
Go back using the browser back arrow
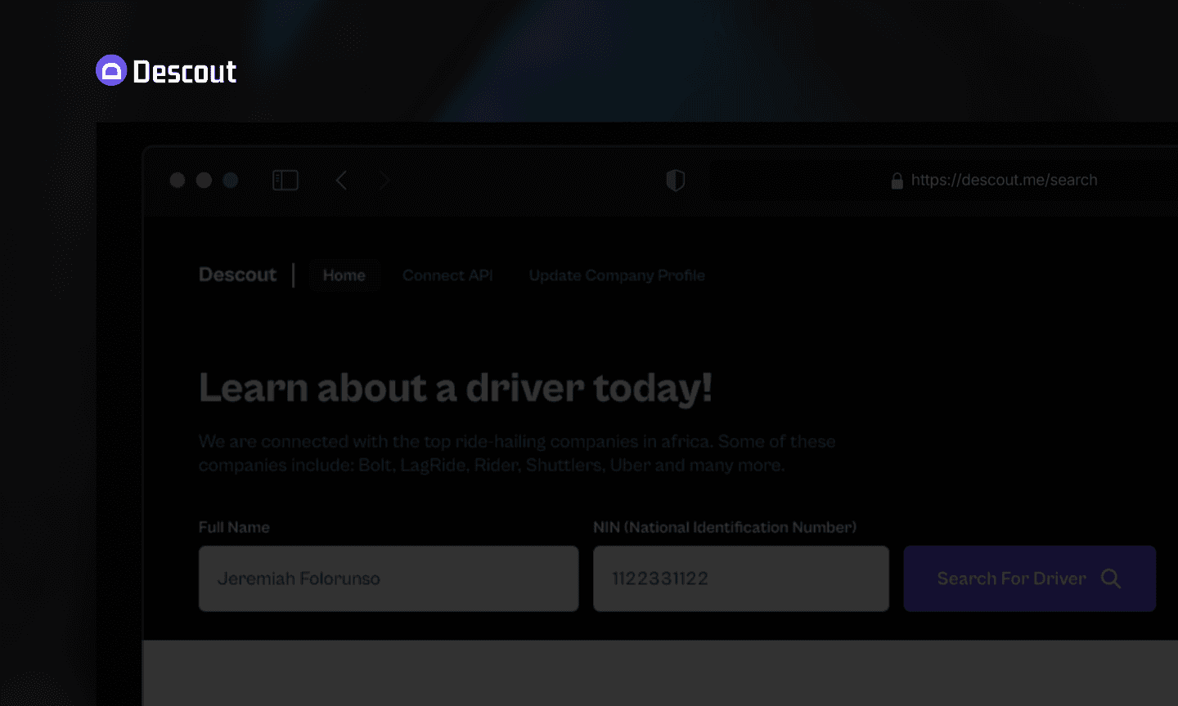point(342,180)
